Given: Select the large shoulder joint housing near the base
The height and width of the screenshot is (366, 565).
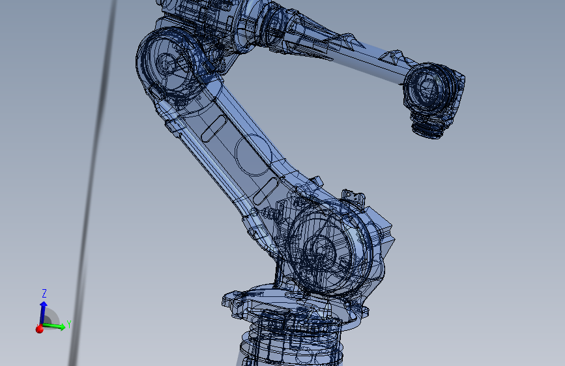Looking at the screenshot, I should click(x=330, y=248).
